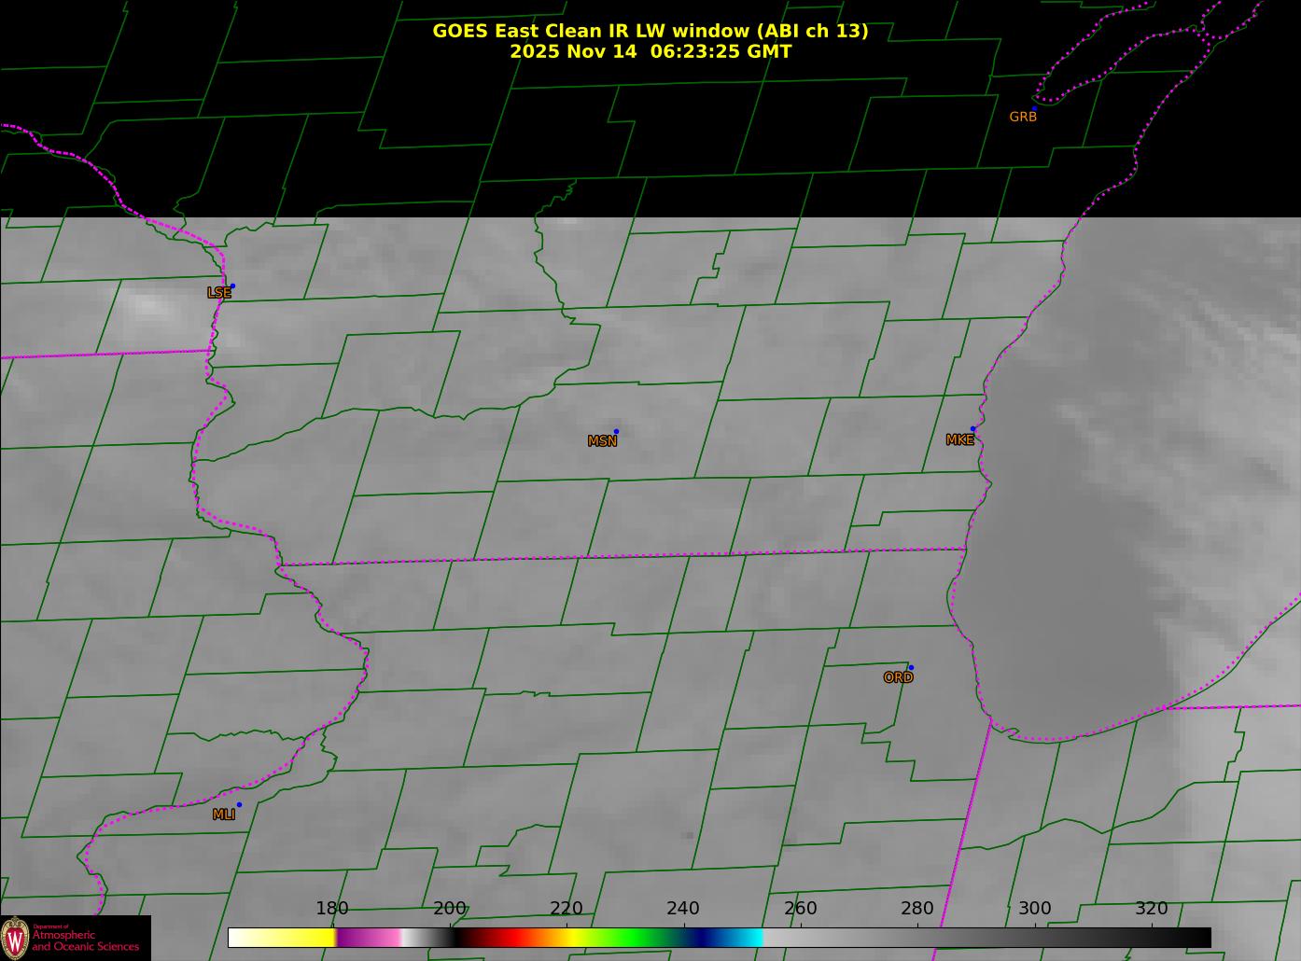This screenshot has width=1301, height=961.
Task: Click the blue station dot at MSN
Action: point(616,431)
